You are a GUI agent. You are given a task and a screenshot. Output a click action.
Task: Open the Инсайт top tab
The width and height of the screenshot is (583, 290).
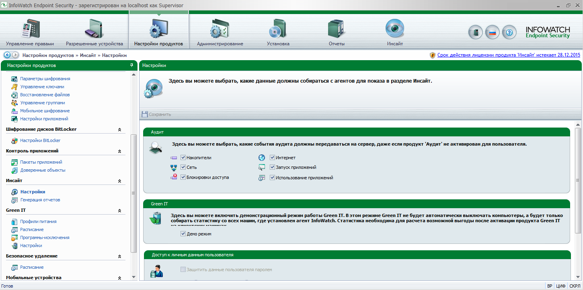click(395, 32)
